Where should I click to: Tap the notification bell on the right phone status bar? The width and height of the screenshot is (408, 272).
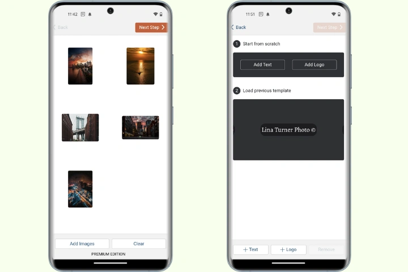click(x=268, y=14)
